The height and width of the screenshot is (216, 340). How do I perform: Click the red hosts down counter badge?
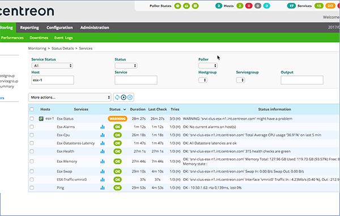click(x=249, y=6)
